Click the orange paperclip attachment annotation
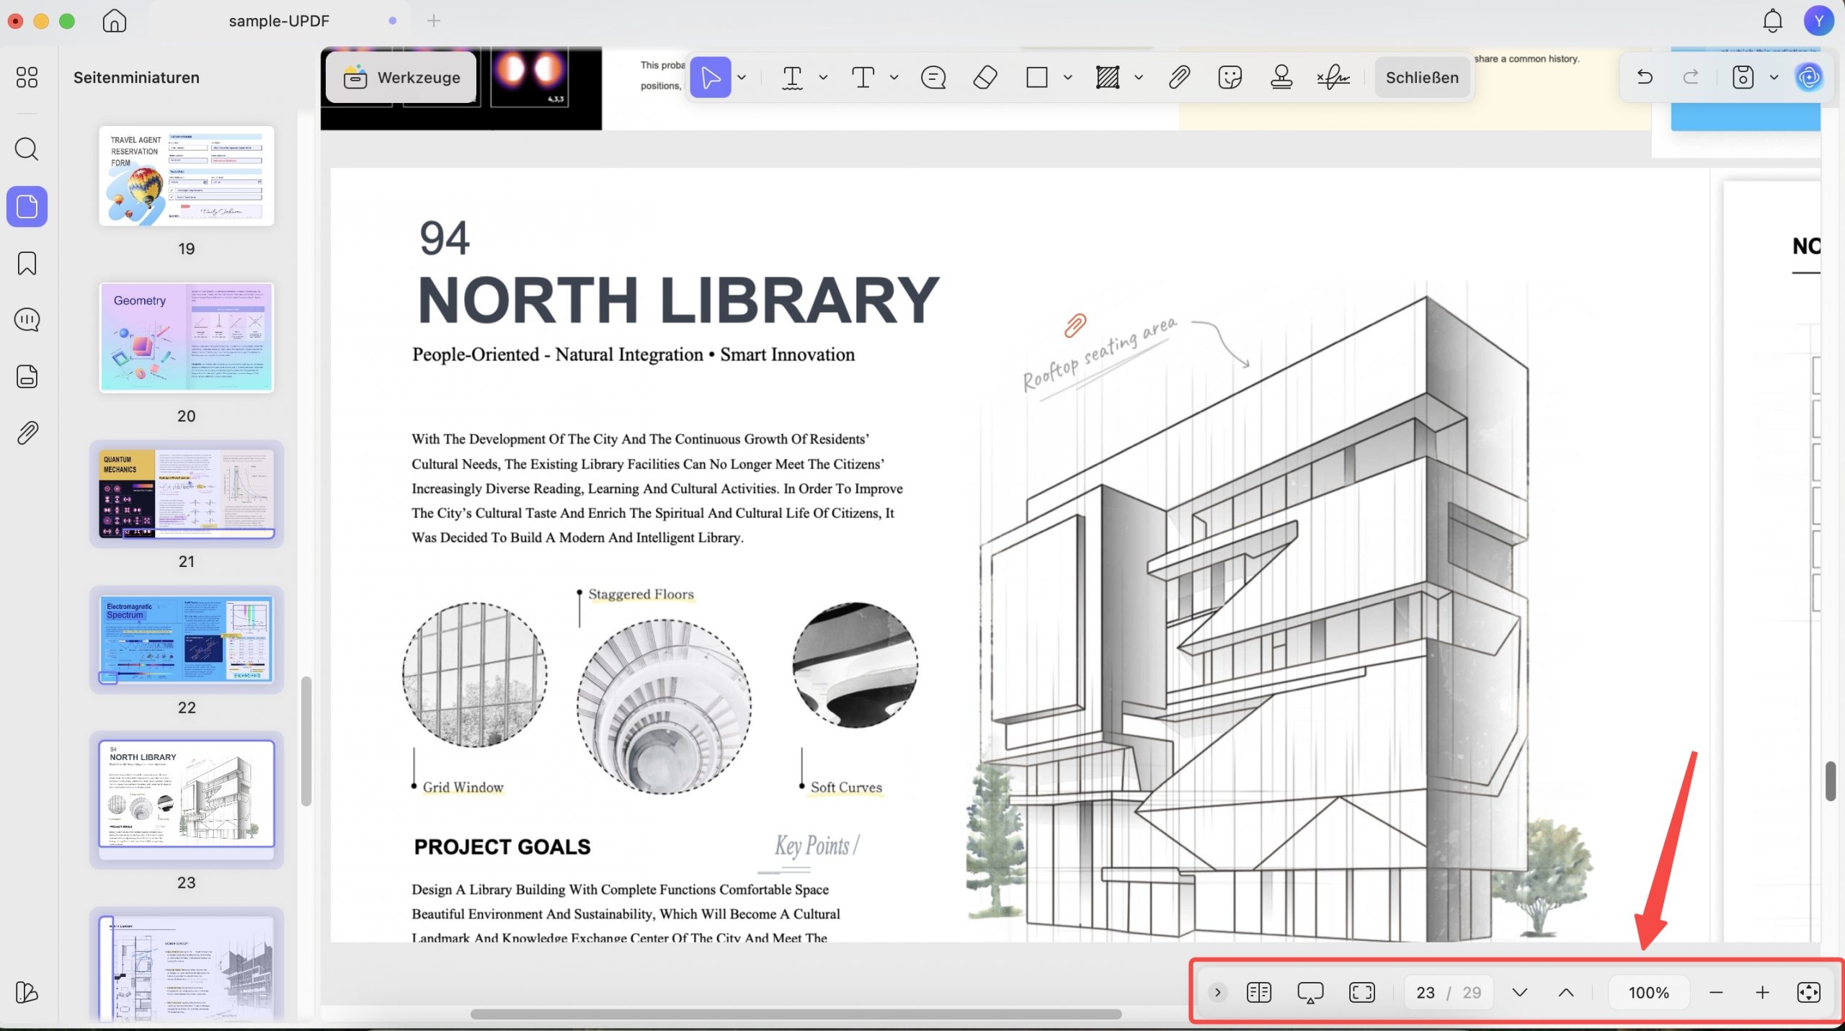The width and height of the screenshot is (1845, 1031). tap(1075, 325)
